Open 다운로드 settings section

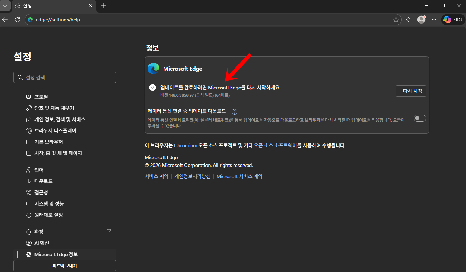(65, 181)
